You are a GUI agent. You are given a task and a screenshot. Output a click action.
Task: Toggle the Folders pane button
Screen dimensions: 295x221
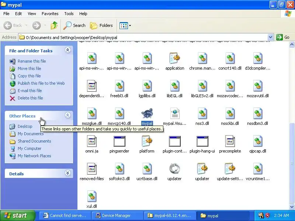pos(101,25)
